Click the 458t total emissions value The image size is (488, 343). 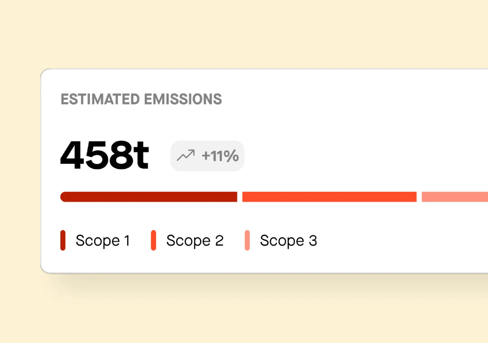104,155
